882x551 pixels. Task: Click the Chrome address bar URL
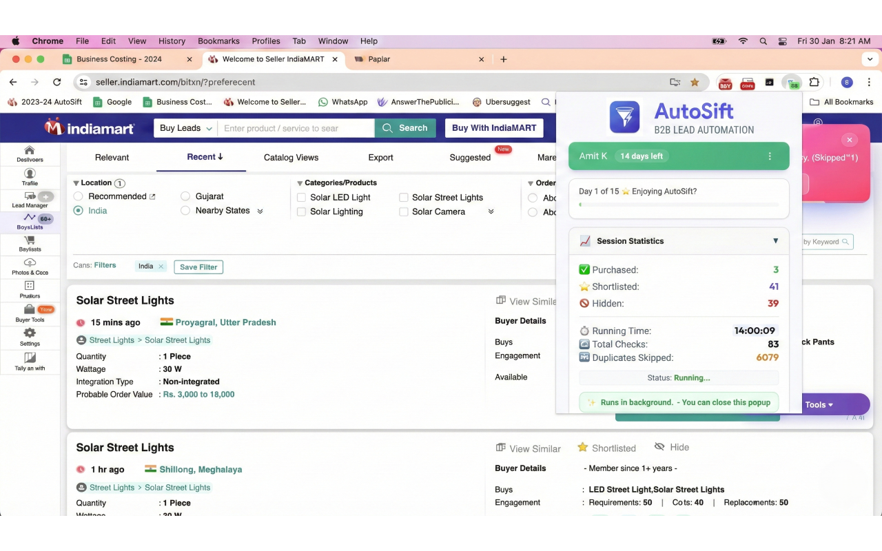pyautogui.click(x=176, y=82)
